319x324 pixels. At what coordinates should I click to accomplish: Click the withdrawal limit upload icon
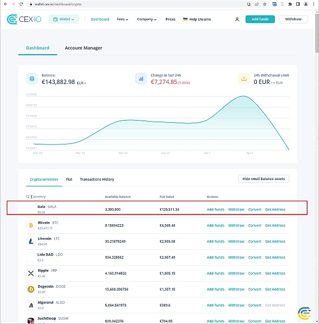(244, 79)
